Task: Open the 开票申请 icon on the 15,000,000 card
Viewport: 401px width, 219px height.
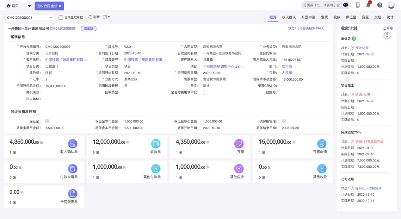Action: 322,144
